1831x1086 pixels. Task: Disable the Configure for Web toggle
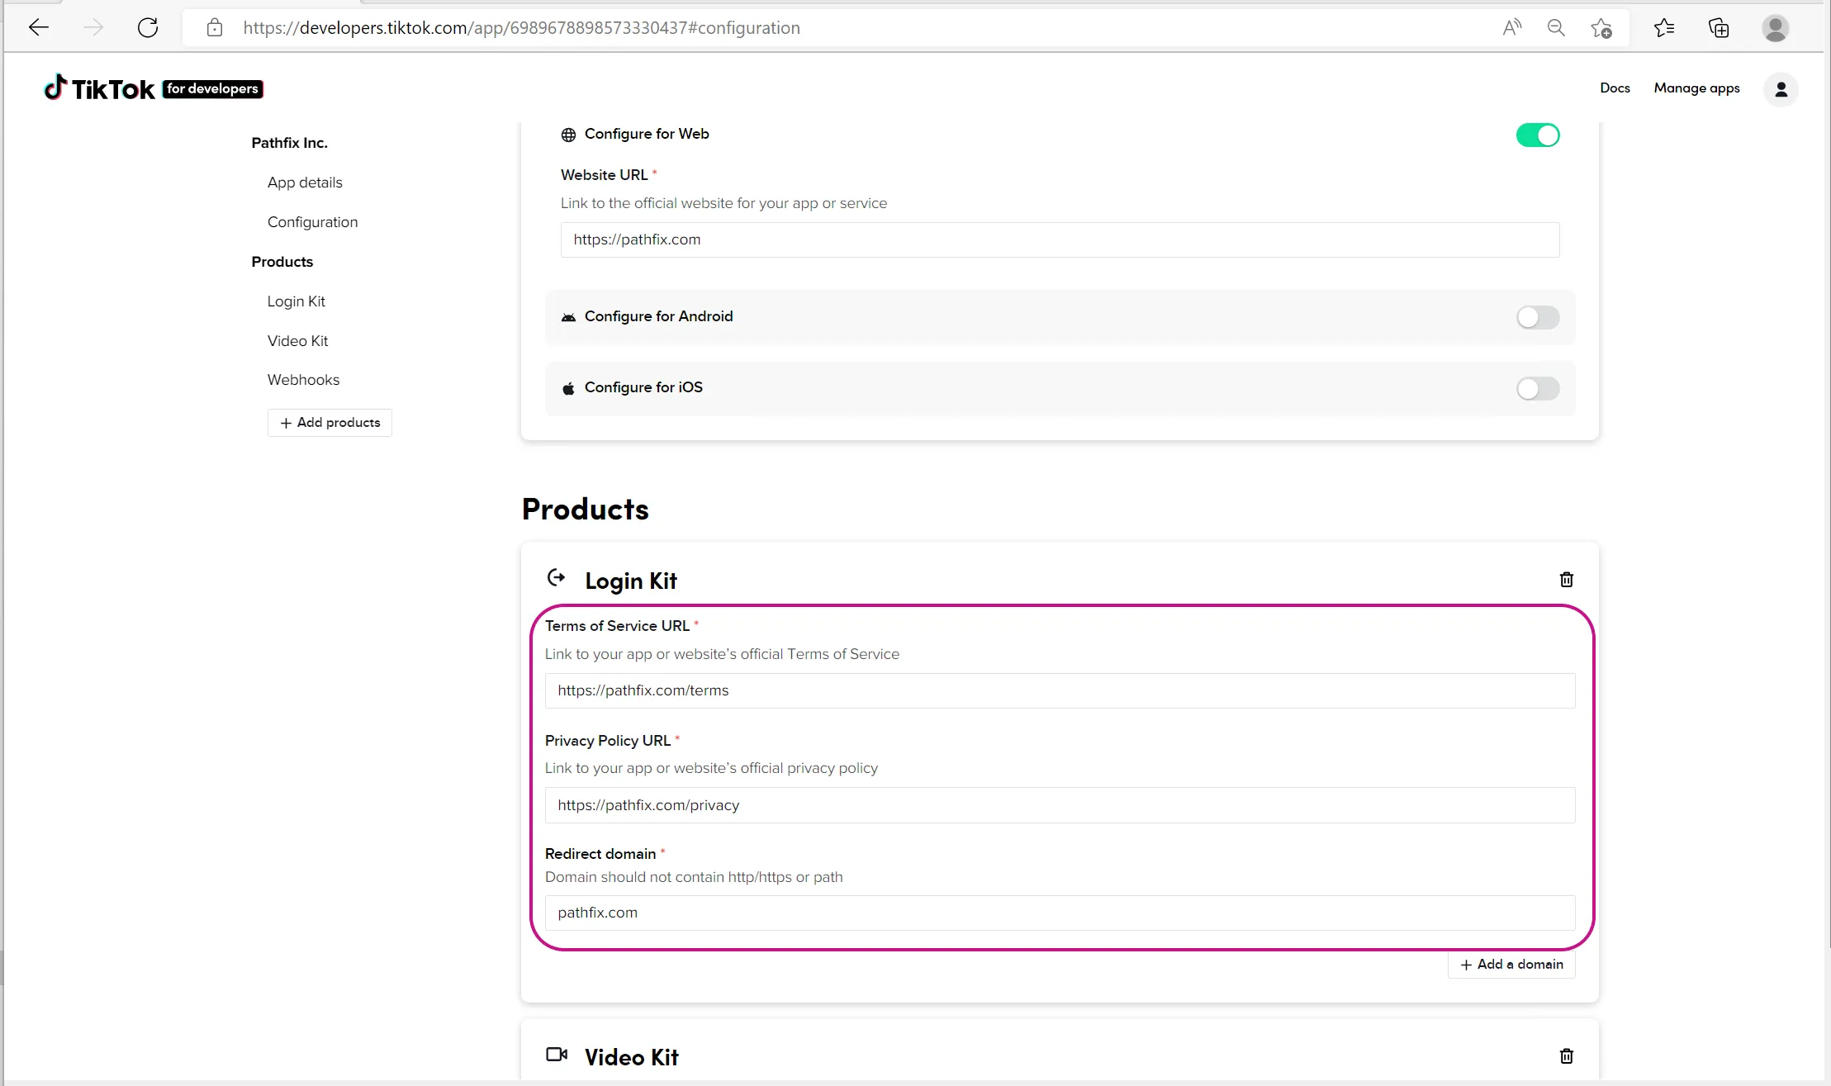[x=1537, y=135]
